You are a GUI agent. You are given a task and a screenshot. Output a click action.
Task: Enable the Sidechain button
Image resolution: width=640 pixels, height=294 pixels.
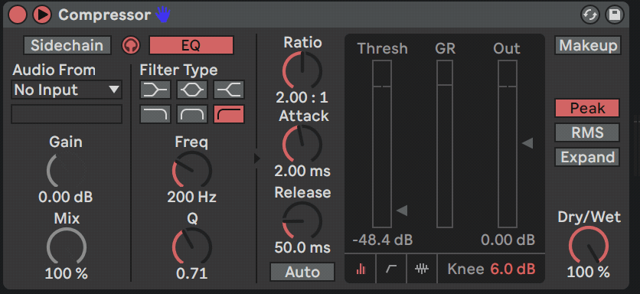67,45
